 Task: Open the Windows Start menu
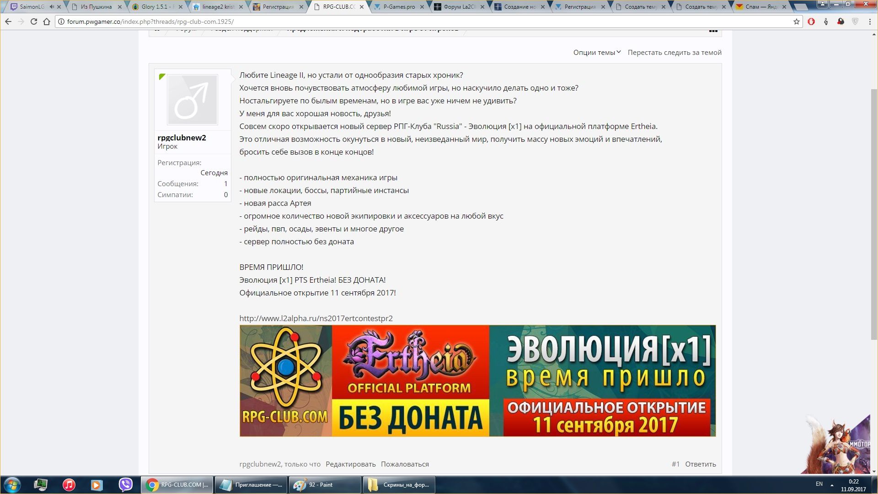(12, 485)
